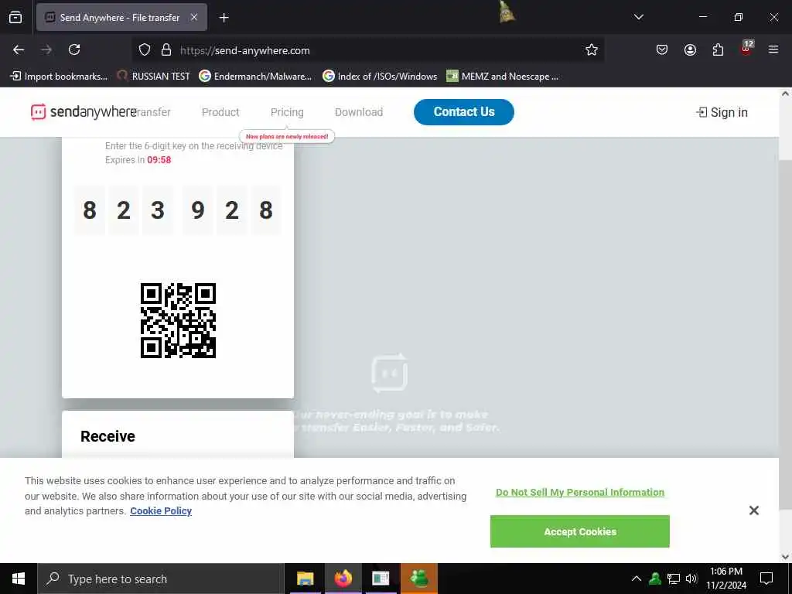Open Import bookmarks bookmark
Screen dimensions: 792x594
[x=59, y=77]
